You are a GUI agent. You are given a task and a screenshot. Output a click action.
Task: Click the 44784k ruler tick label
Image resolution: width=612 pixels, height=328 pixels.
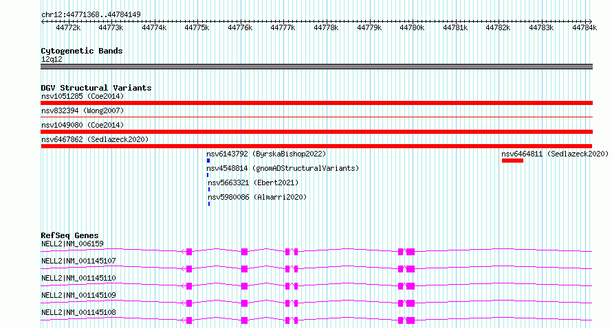coord(584,27)
